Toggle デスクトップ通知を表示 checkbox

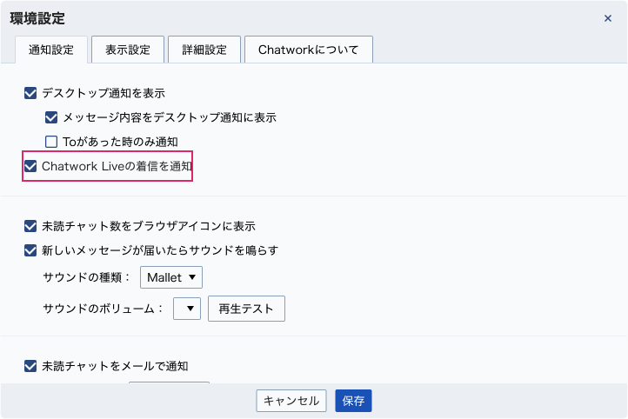click(x=30, y=93)
